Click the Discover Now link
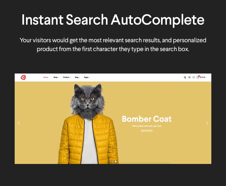 [x=146, y=130]
